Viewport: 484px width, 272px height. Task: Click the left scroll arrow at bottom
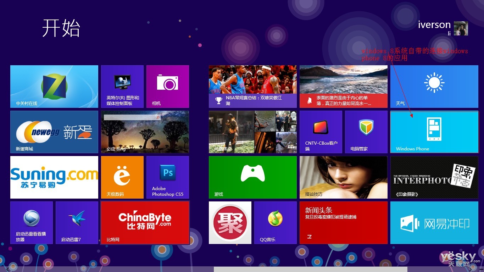tap(8, 269)
